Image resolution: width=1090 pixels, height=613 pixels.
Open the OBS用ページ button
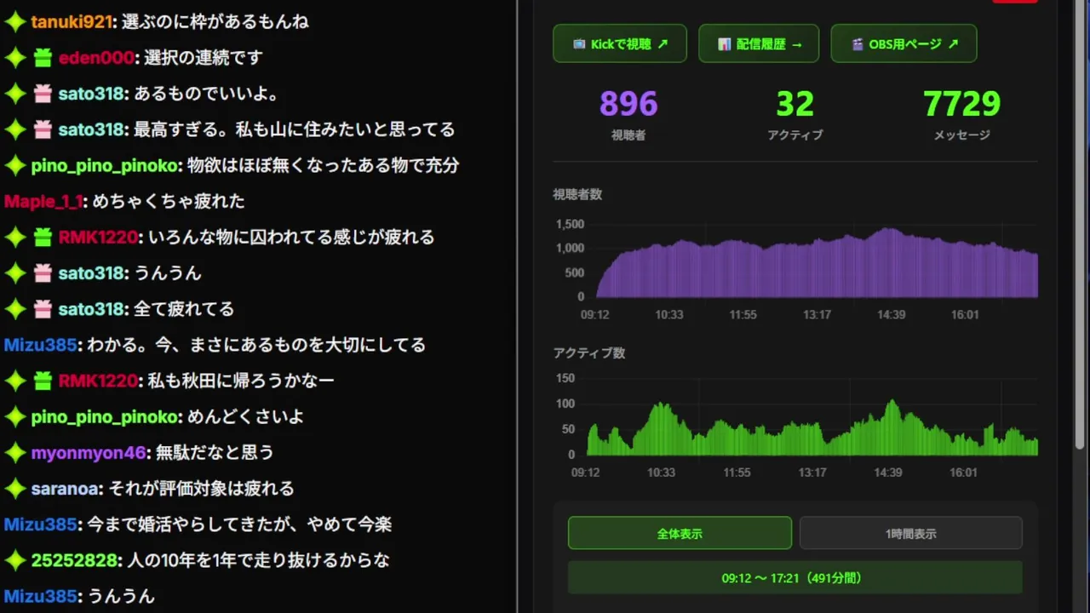904,43
